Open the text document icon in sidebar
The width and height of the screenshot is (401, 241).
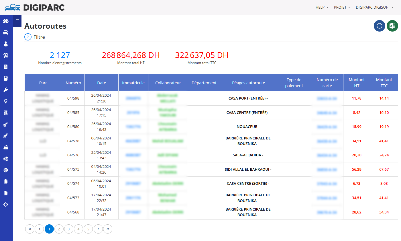[6, 67]
